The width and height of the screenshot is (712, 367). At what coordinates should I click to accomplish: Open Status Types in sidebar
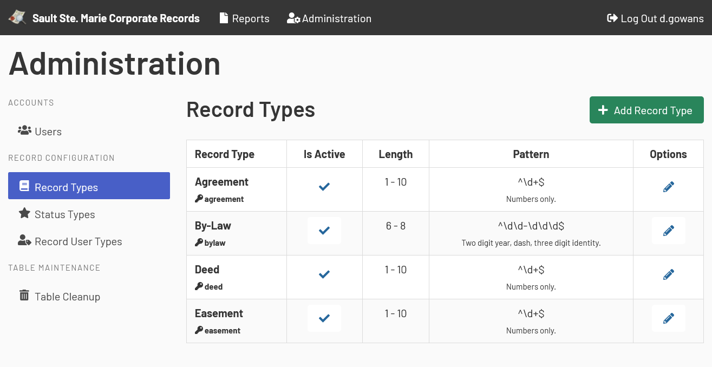[x=89, y=214]
